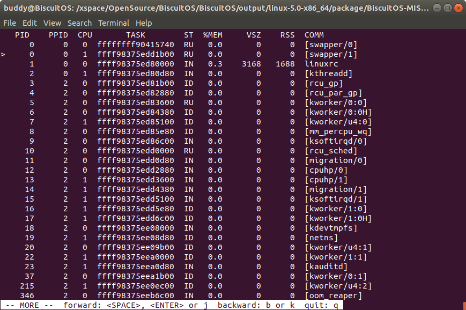Click the COMM column header

tap(314, 35)
